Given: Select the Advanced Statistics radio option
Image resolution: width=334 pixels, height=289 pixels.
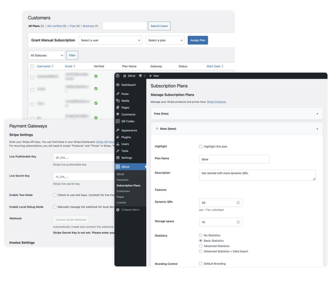Looking at the screenshot, I should (201, 246).
